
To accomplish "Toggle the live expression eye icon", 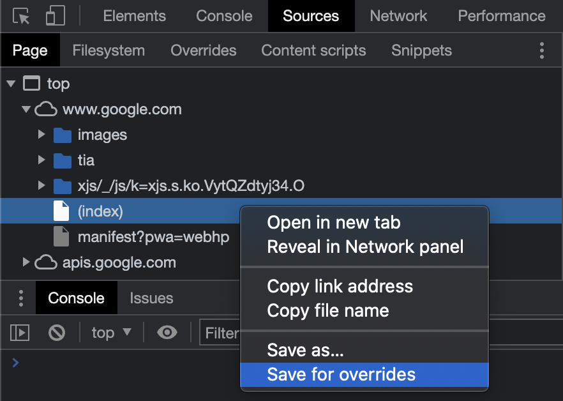I will [167, 333].
